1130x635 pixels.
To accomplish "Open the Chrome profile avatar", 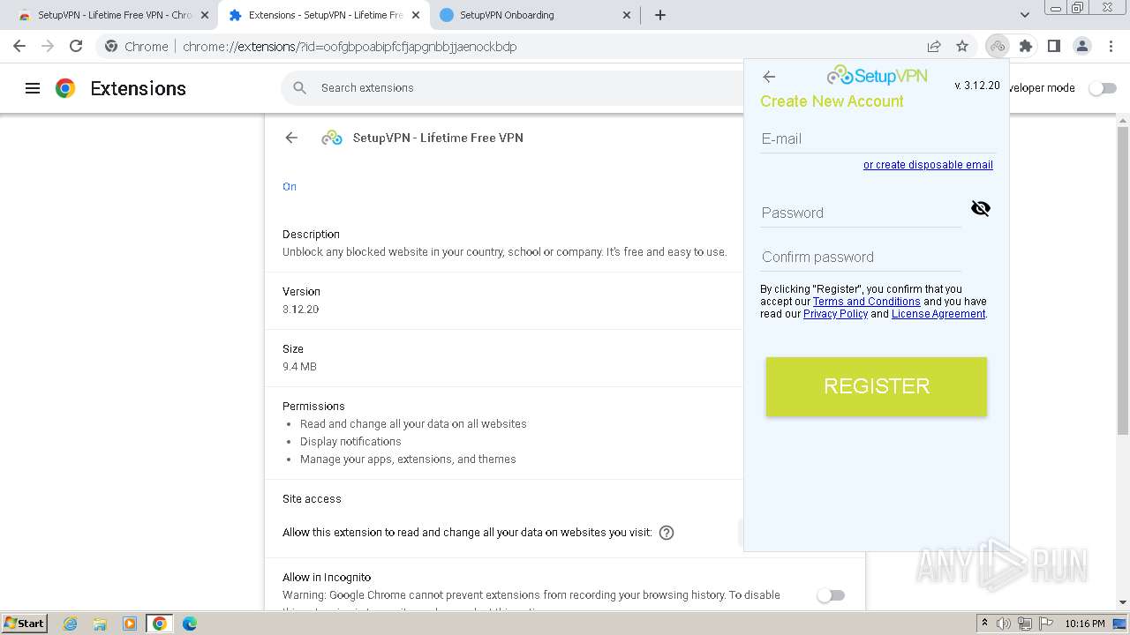I will (x=1082, y=47).
